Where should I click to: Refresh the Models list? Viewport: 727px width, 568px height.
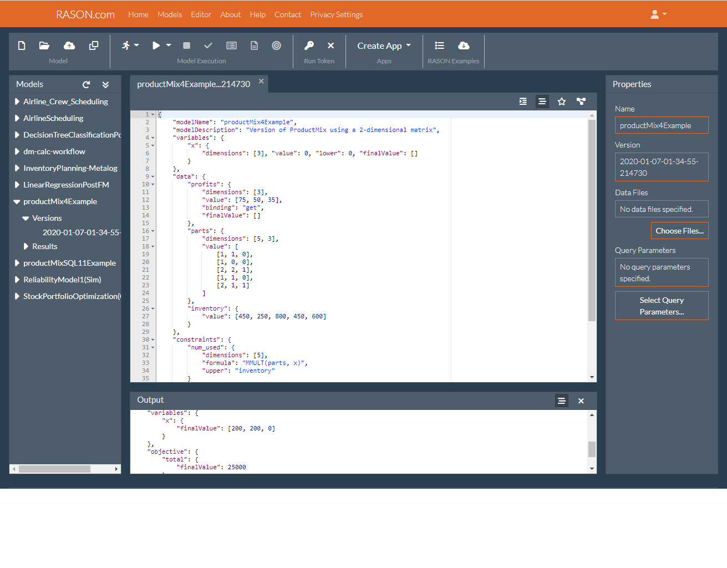(86, 85)
